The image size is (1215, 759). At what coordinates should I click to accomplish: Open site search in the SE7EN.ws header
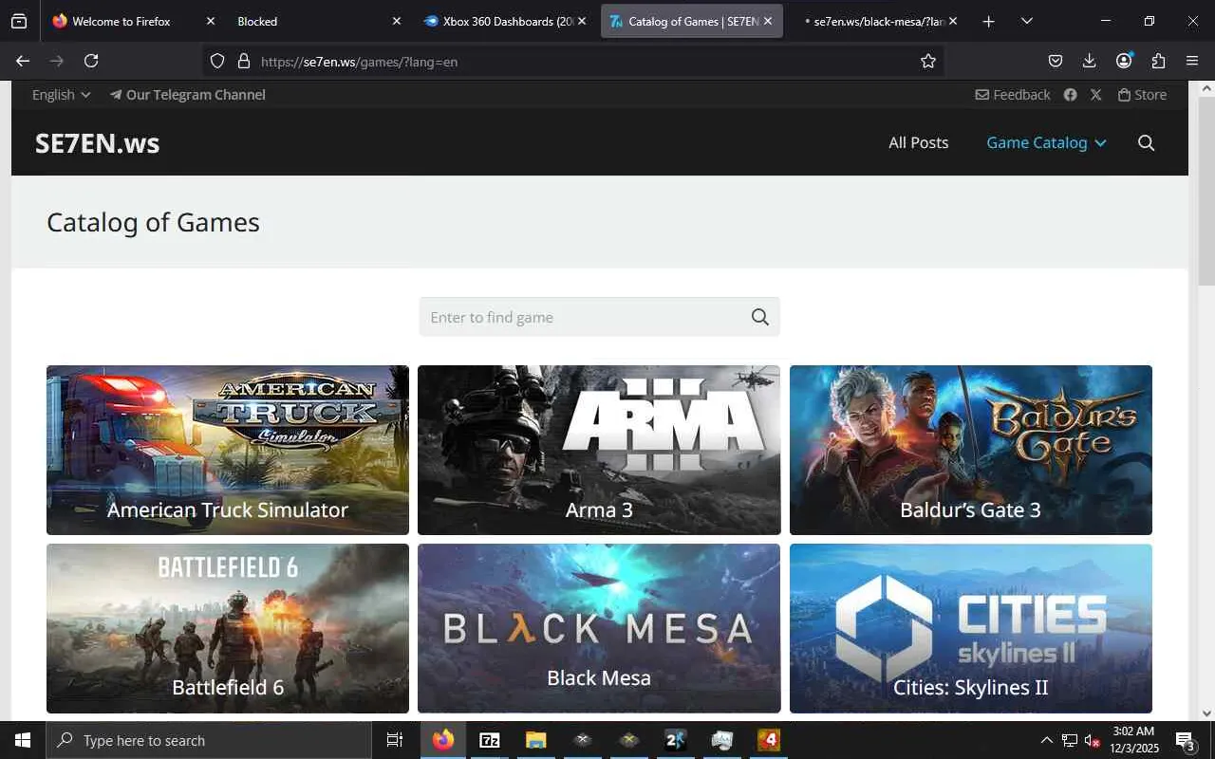point(1146,142)
